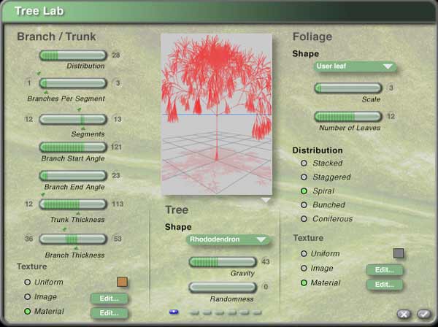
Task: Click the green arrow below Trunk Thickness slider
Action: click(x=78, y=213)
